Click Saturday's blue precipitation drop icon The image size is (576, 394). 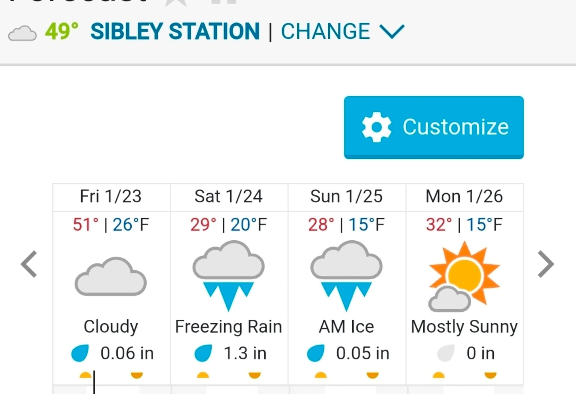click(x=203, y=353)
